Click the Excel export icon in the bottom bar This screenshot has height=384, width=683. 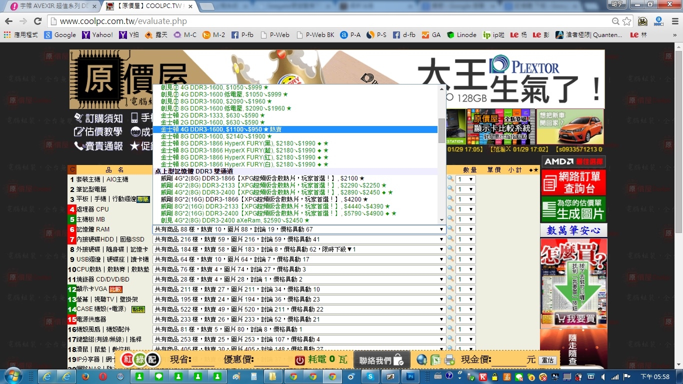coord(436,360)
